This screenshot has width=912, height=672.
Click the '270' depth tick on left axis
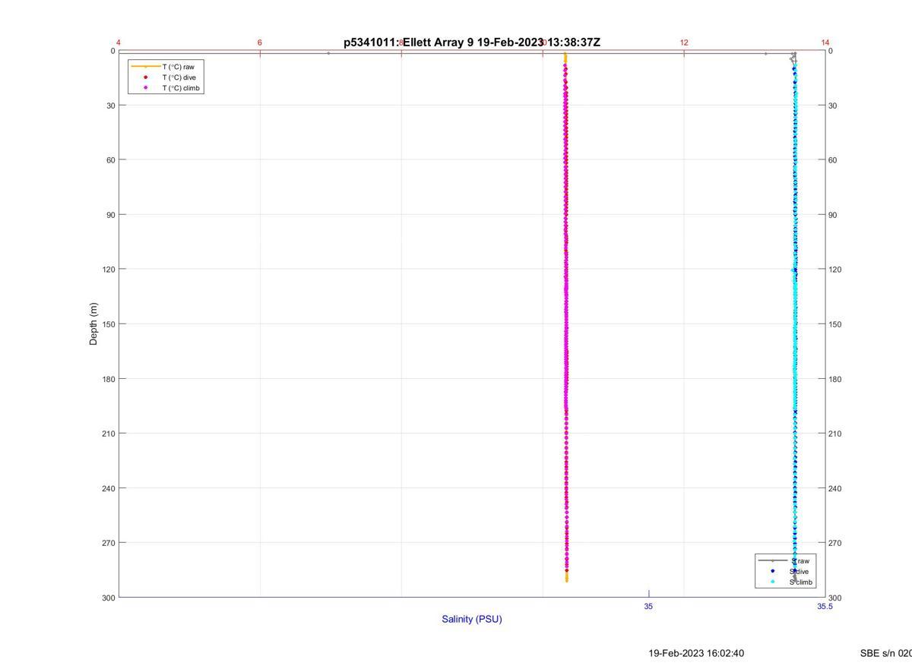tap(108, 543)
